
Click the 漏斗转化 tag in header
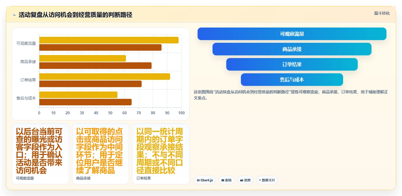click(382, 13)
